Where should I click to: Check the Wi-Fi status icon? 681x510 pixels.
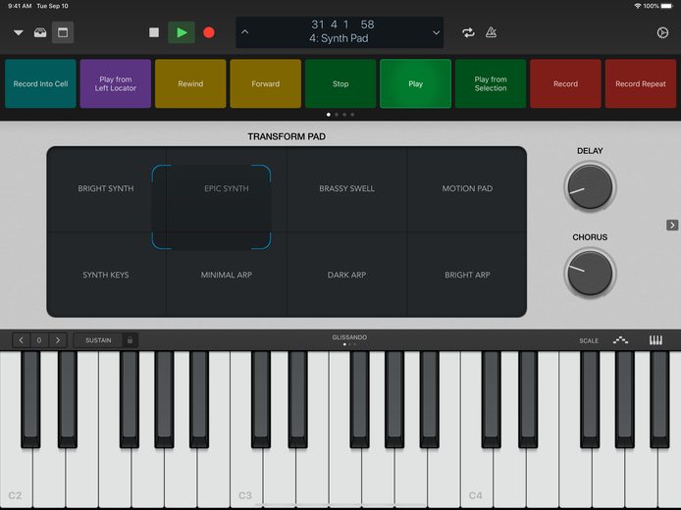tap(638, 6)
